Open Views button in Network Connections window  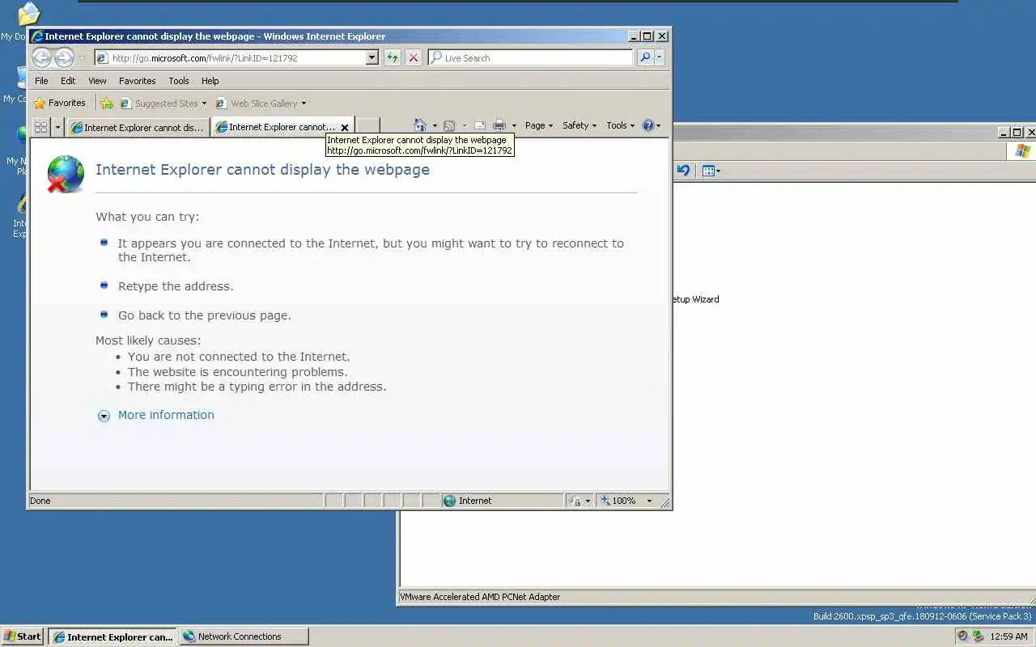711,171
